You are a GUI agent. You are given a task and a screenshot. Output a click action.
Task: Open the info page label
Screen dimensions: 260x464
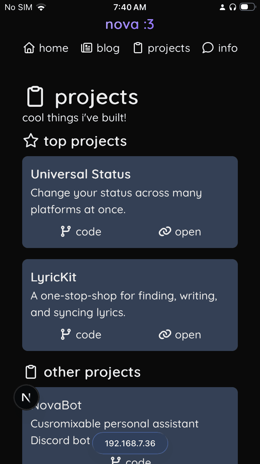(228, 48)
